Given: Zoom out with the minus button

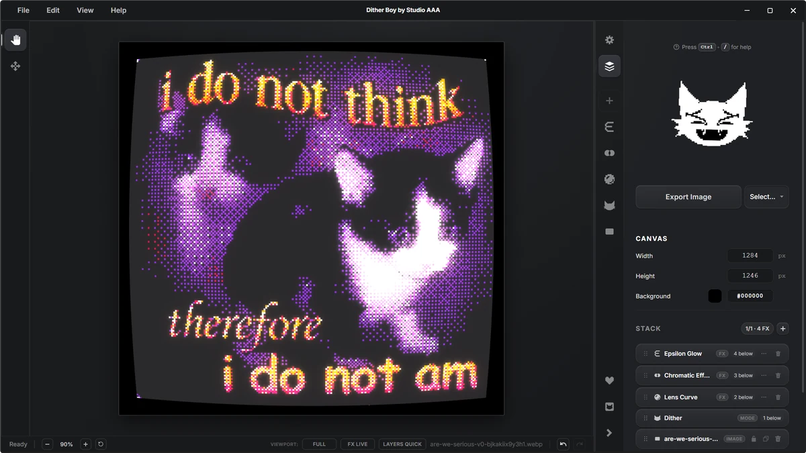Looking at the screenshot, I should [47, 444].
